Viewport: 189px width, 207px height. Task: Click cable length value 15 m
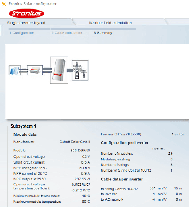(178, 188)
